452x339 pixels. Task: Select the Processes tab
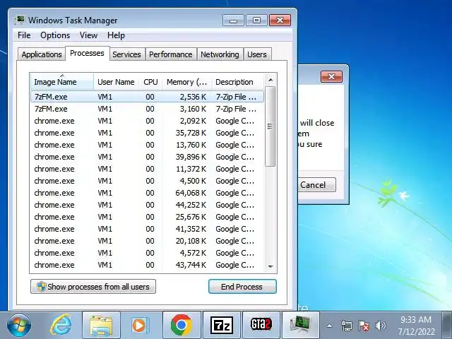[87, 54]
